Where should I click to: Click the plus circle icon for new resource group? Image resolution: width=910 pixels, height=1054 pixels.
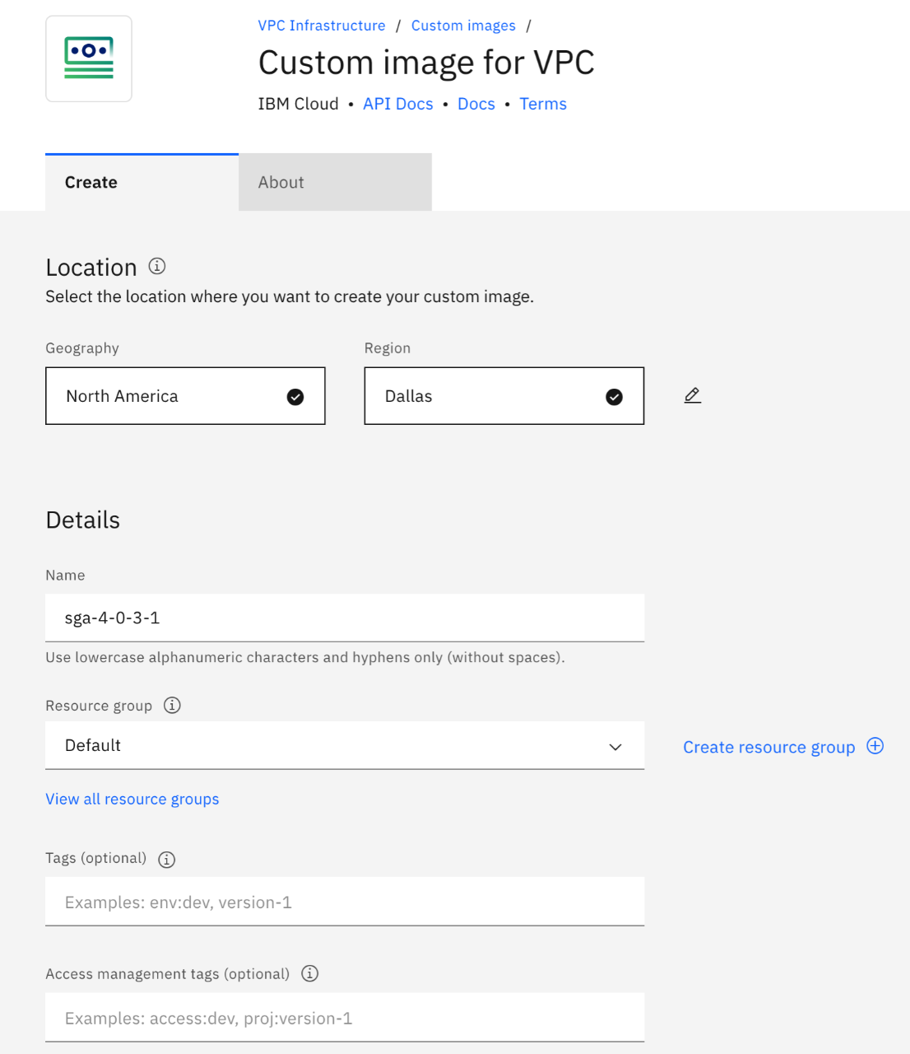(x=875, y=746)
